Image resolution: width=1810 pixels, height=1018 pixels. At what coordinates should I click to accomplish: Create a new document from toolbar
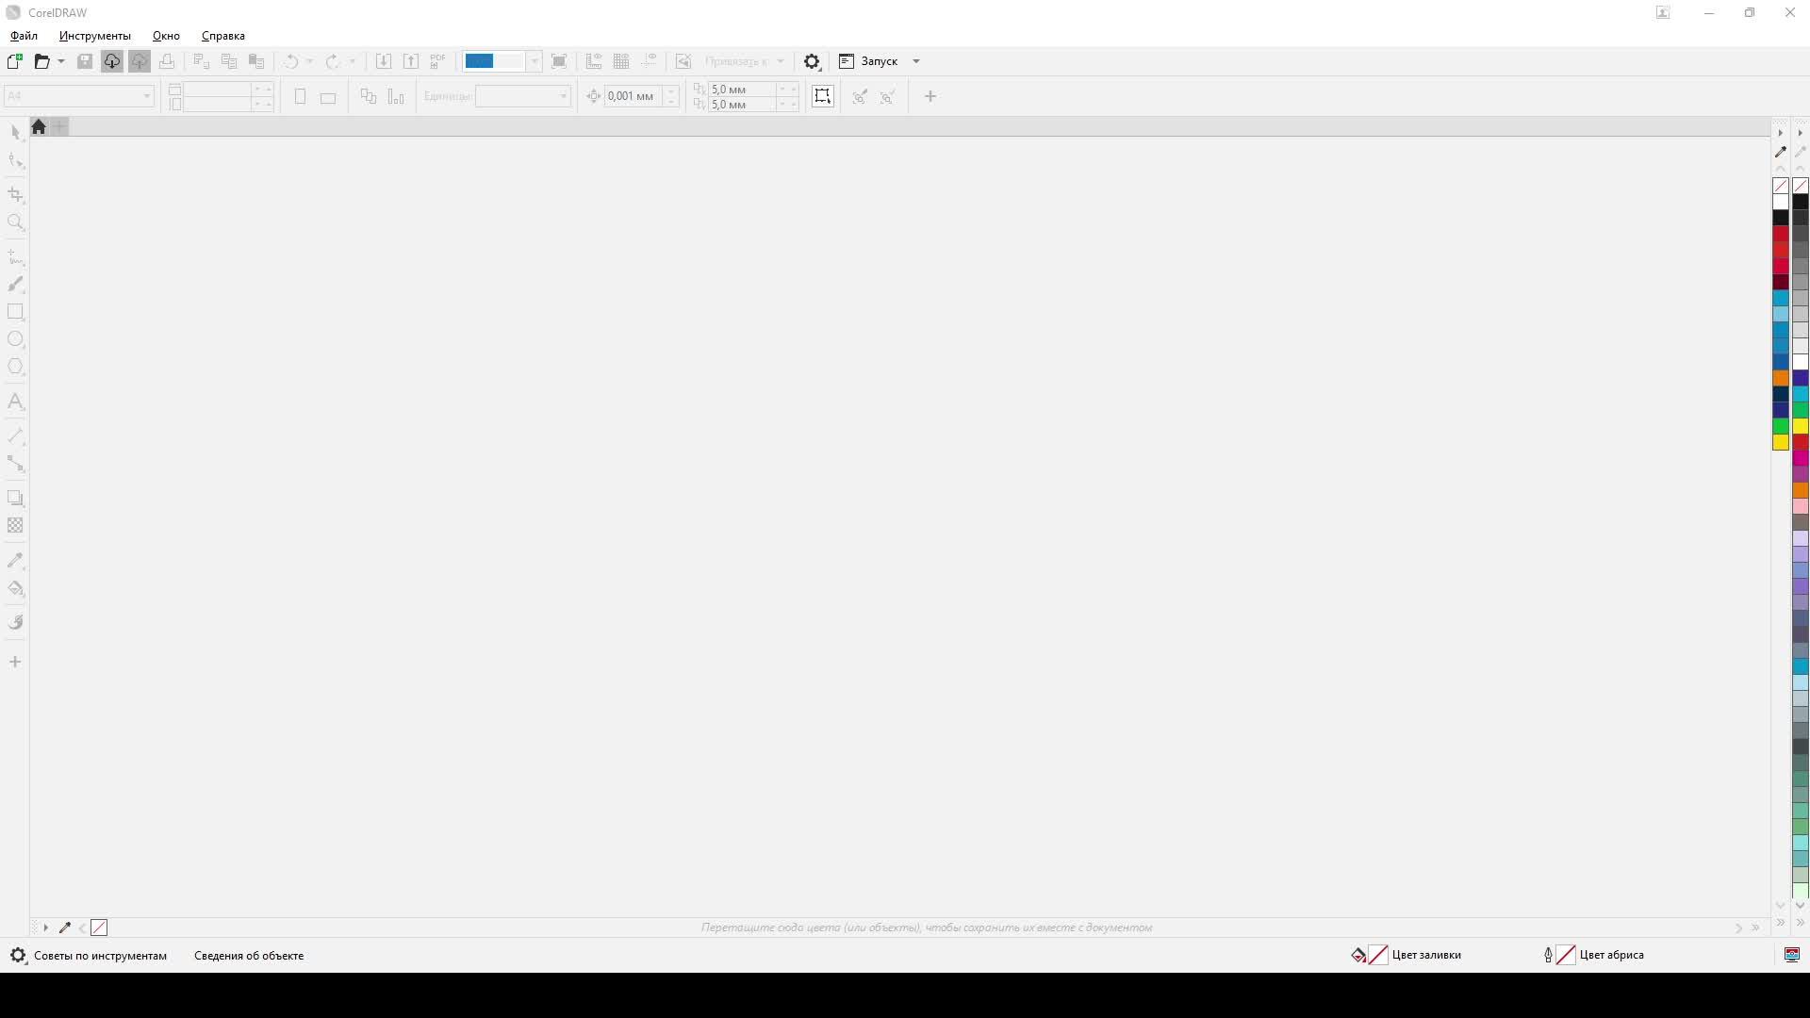pos(14,61)
